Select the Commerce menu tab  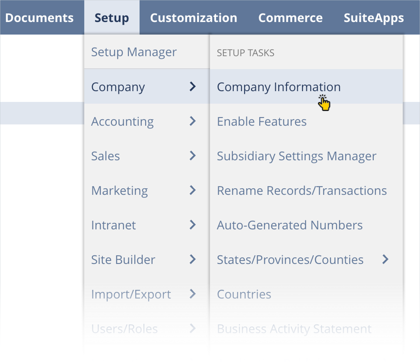click(290, 18)
